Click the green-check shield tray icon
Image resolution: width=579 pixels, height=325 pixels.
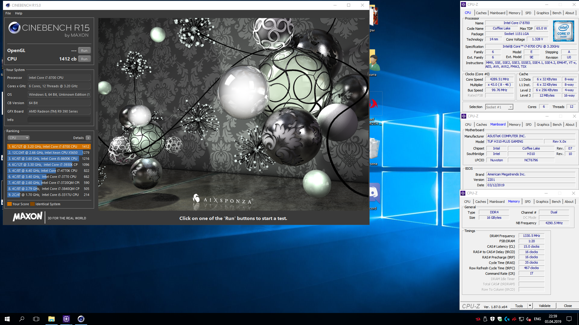pos(500,319)
